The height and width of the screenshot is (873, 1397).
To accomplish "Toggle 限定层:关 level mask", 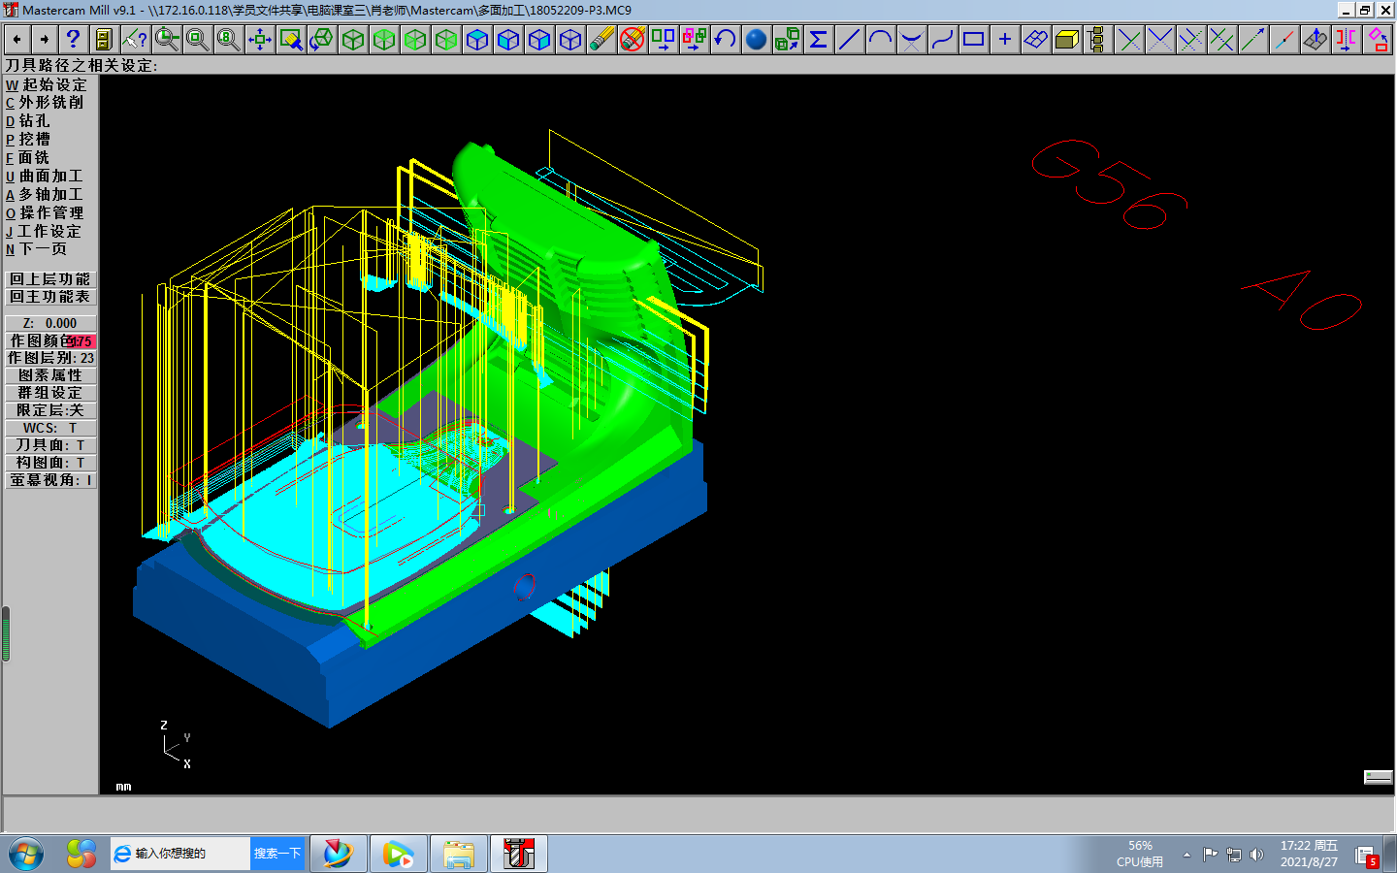I will pos(50,410).
